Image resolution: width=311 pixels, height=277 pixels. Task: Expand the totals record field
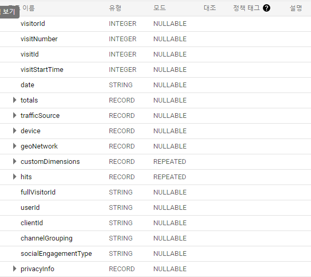click(14, 100)
